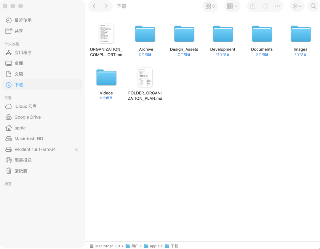Screen dimensions: 320x249
Task: Open the icon view switcher dropdown
Action: coord(210,6)
